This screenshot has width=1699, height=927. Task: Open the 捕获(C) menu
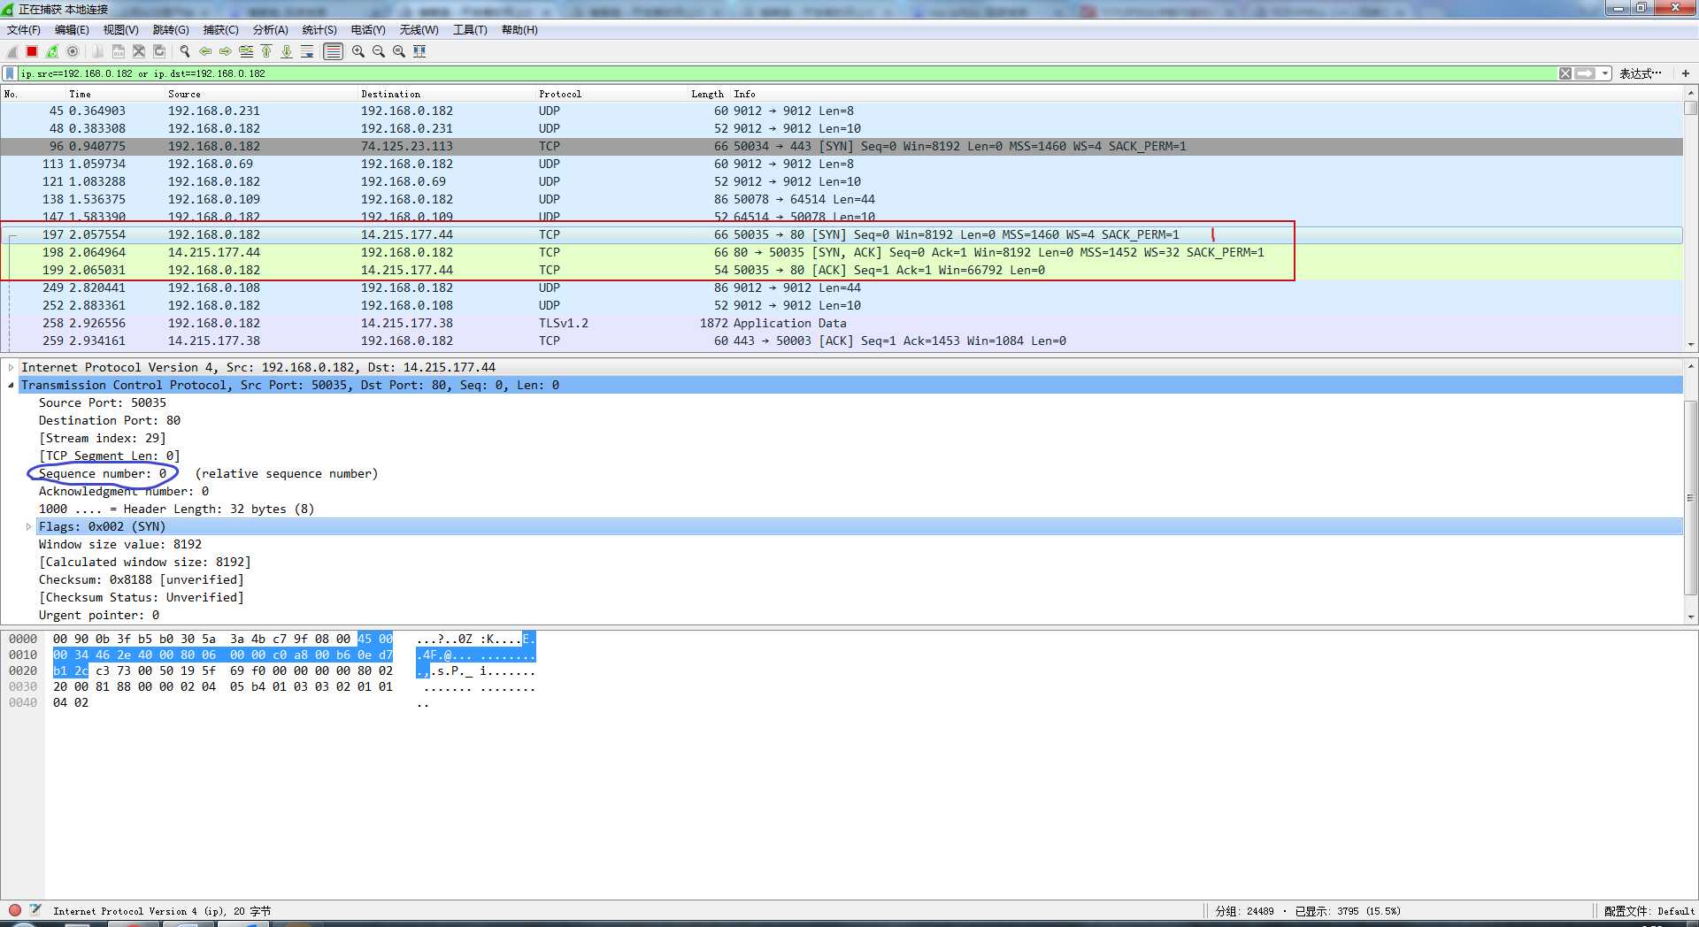220,30
